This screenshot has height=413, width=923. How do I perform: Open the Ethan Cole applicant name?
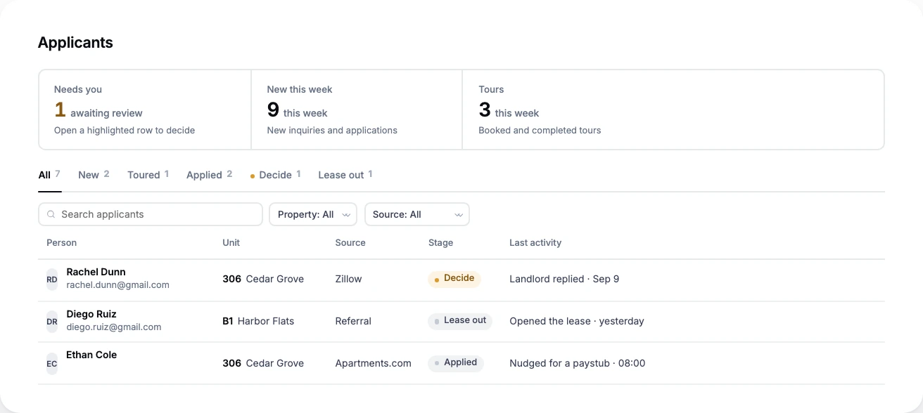coord(91,355)
